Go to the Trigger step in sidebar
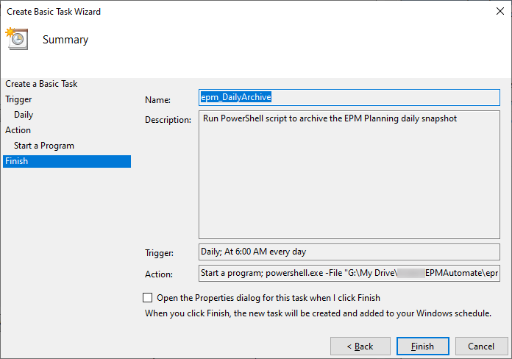 [x=18, y=99]
